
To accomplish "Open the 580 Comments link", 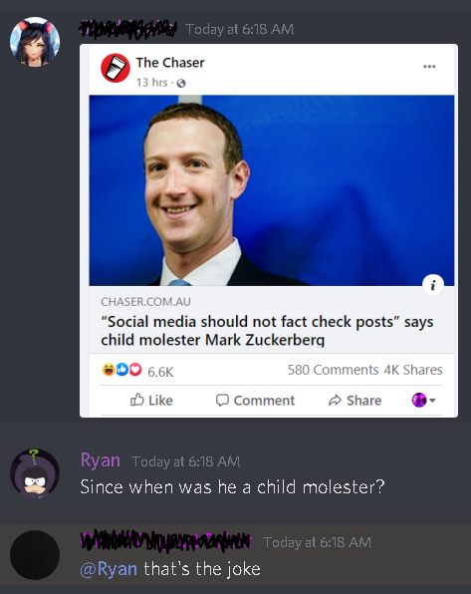I will tap(334, 370).
